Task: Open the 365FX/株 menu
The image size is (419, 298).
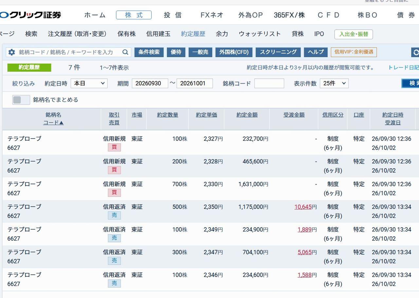Action: 289,15
